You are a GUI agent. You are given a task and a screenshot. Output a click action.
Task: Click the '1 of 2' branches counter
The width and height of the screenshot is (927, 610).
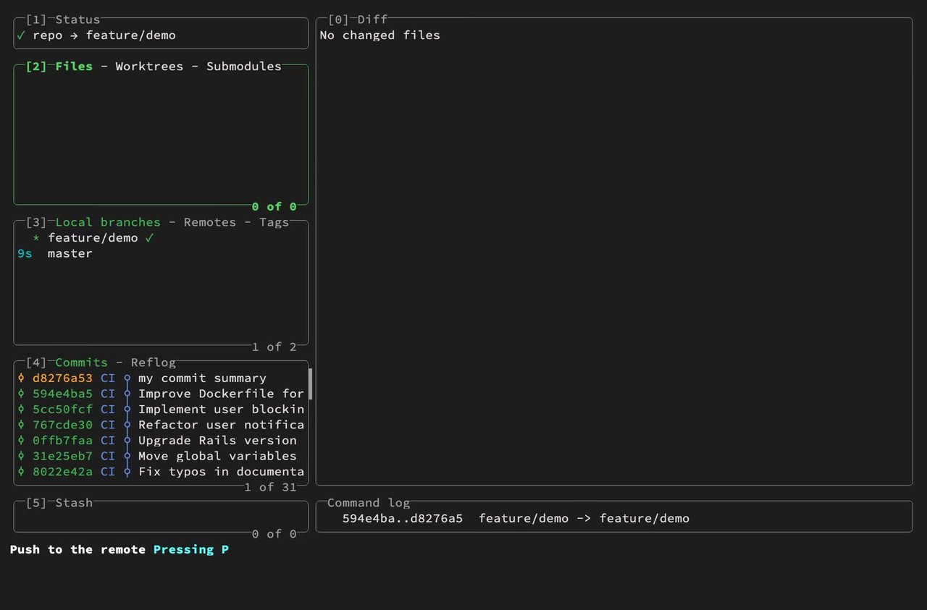[x=274, y=347]
